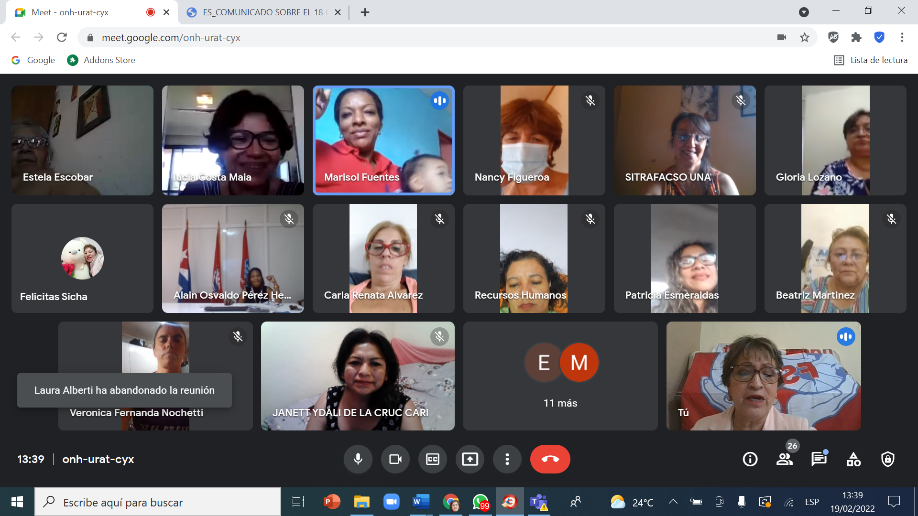This screenshot has width=918, height=516.
Task: Expand hidden system tray icons chevron
Action: (x=673, y=502)
